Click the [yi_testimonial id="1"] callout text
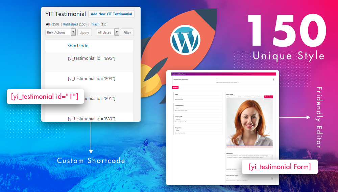 click(x=45, y=96)
